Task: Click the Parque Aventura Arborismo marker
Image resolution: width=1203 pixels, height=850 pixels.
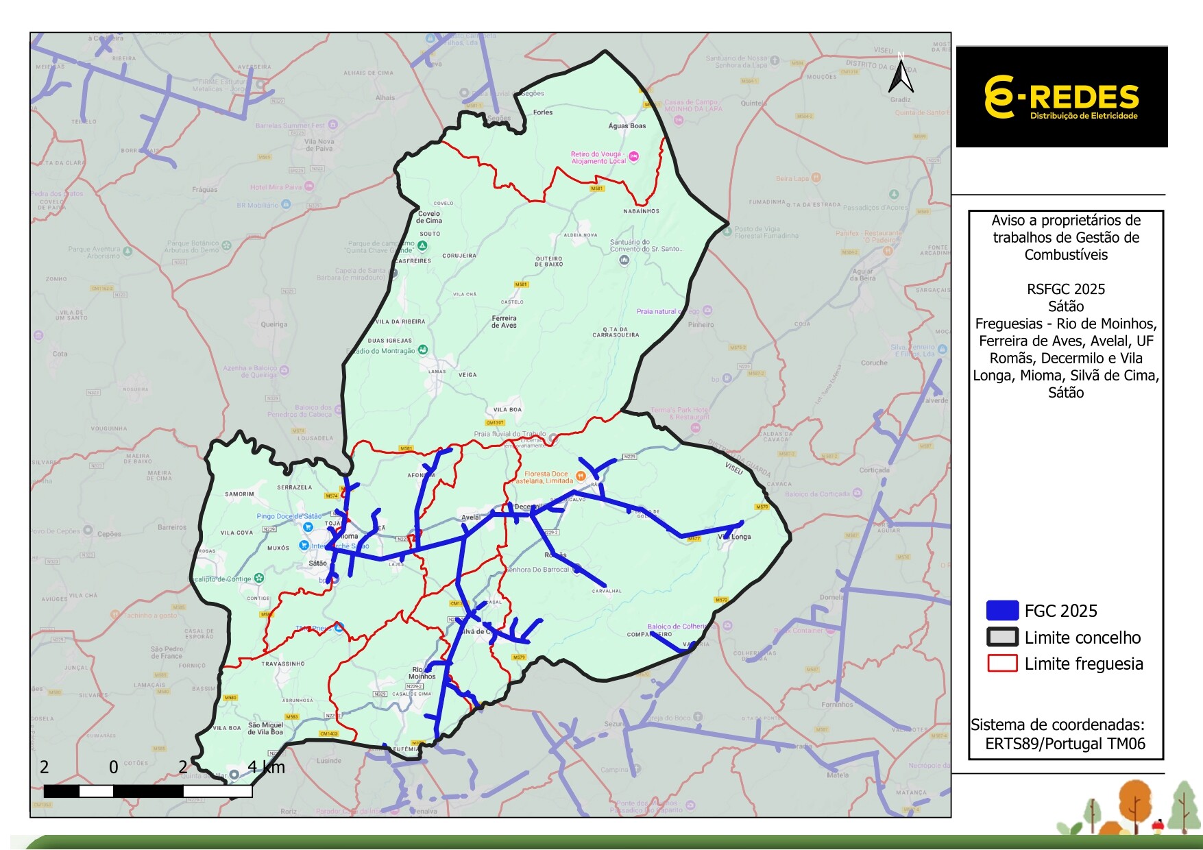Action: pyautogui.click(x=127, y=251)
